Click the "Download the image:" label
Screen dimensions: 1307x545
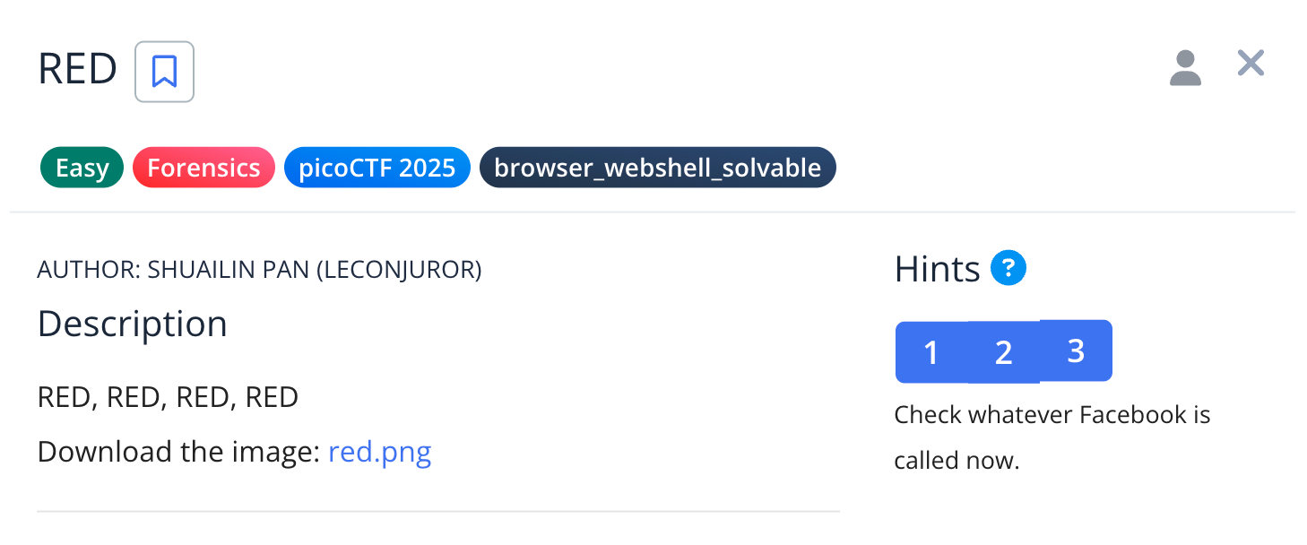pos(179,451)
